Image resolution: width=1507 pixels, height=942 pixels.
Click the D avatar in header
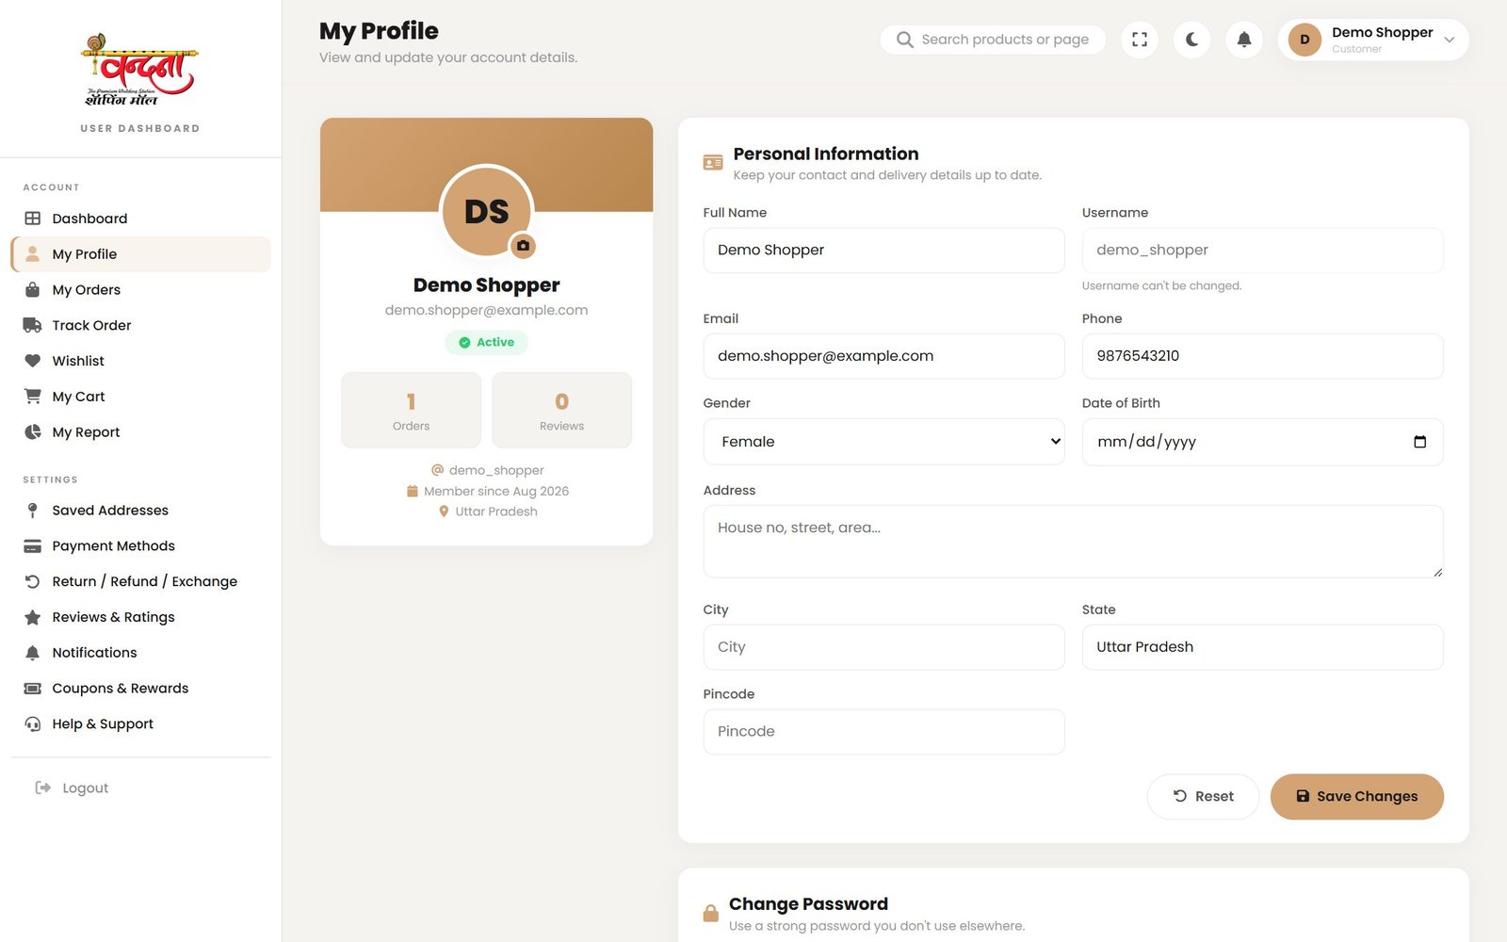click(x=1304, y=40)
